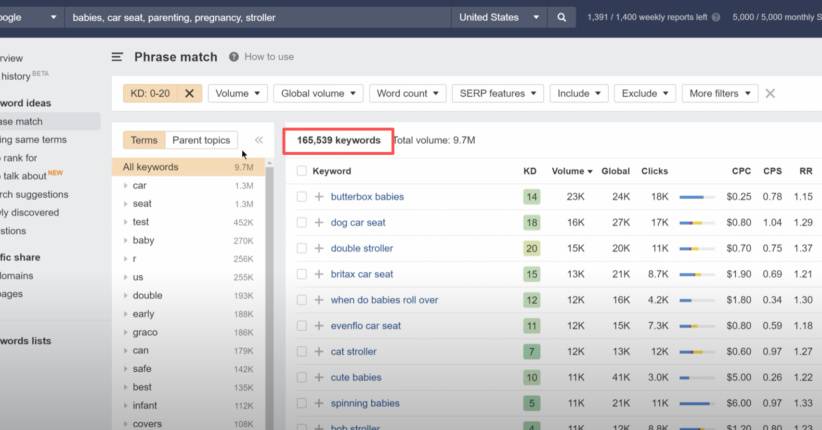Add britax car seat with plus icon

(x=319, y=274)
